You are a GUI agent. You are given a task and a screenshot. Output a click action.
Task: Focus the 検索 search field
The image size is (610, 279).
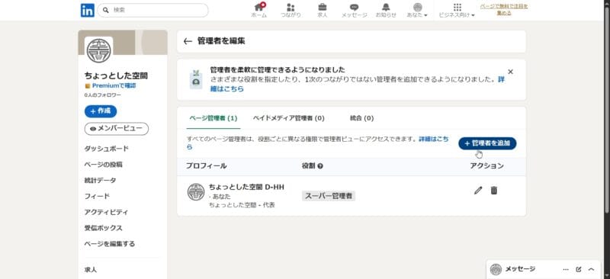click(x=152, y=10)
